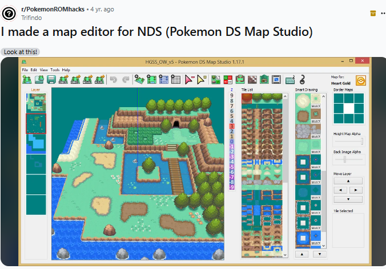The height and width of the screenshot is (269, 386).
Task: Click the Export NSBMD map icon
Action: (87, 80)
